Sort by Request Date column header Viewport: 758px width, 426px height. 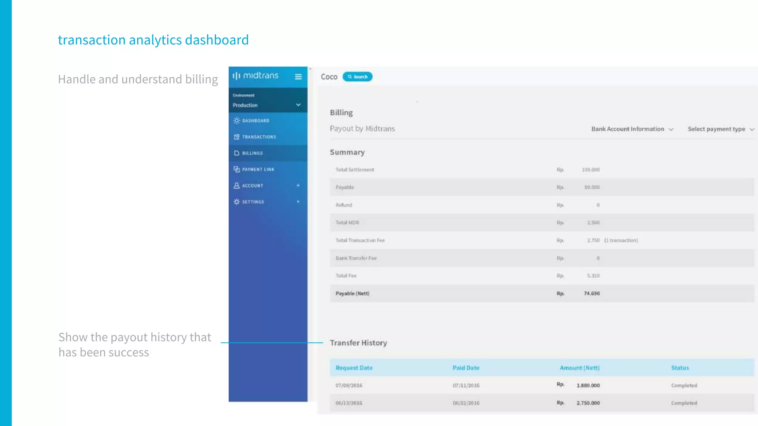[354, 368]
